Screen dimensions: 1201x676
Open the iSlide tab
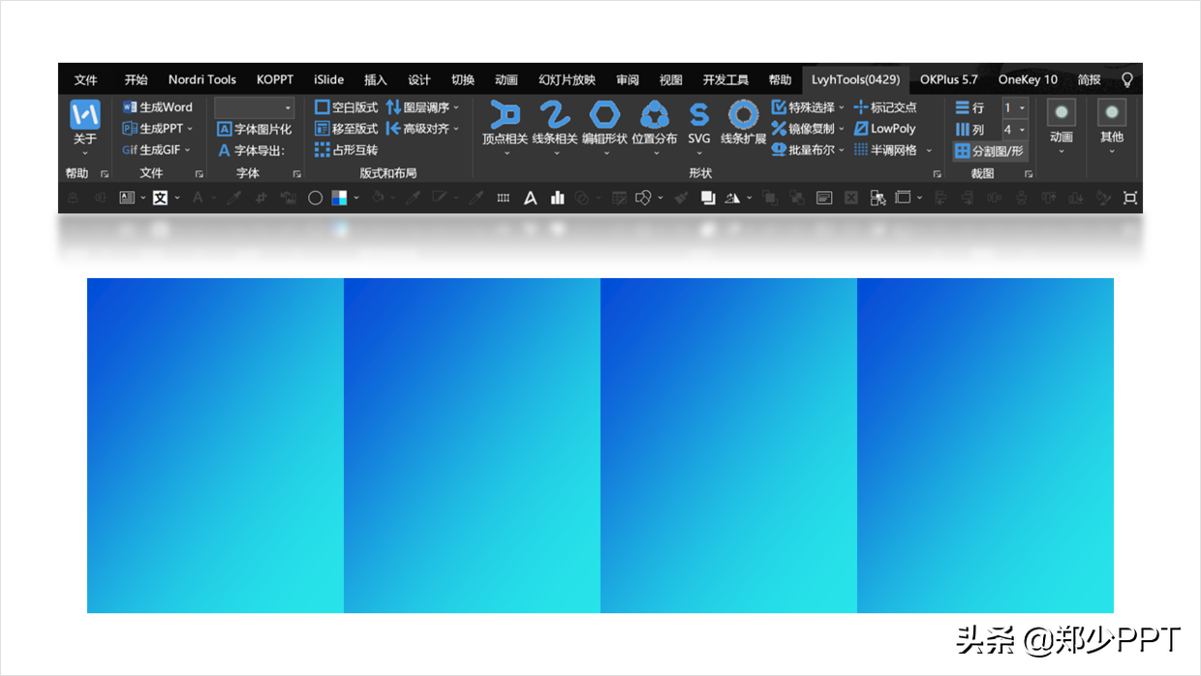[329, 79]
